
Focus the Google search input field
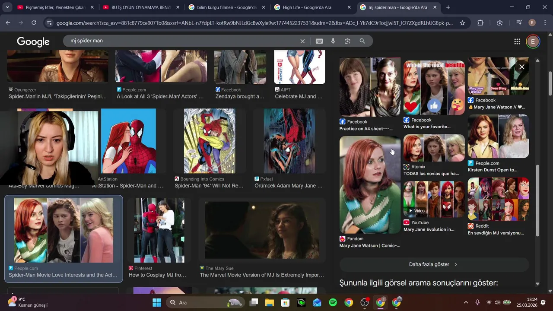(x=181, y=41)
